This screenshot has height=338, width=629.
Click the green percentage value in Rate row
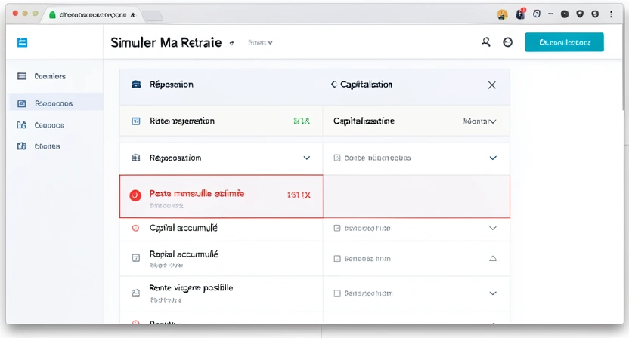click(302, 121)
